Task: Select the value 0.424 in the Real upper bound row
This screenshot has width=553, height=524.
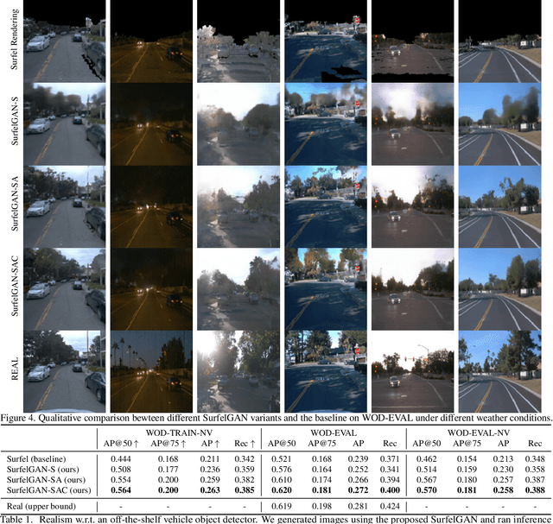Action: (x=390, y=506)
